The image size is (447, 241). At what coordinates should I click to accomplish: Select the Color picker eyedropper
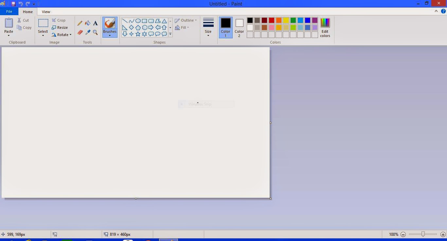pos(88,32)
